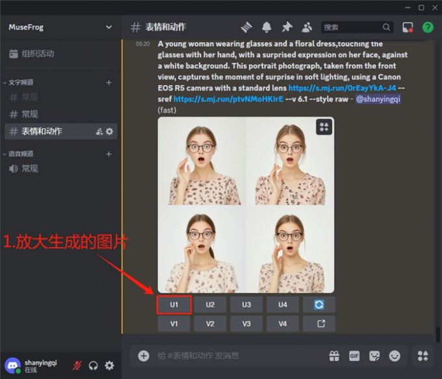The height and width of the screenshot is (379, 442).
Task: Open the inbox icon
Action: (x=408, y=27)
